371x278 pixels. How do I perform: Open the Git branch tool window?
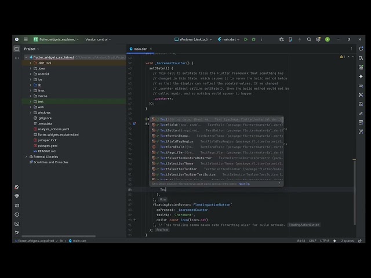tap(17, 233)
